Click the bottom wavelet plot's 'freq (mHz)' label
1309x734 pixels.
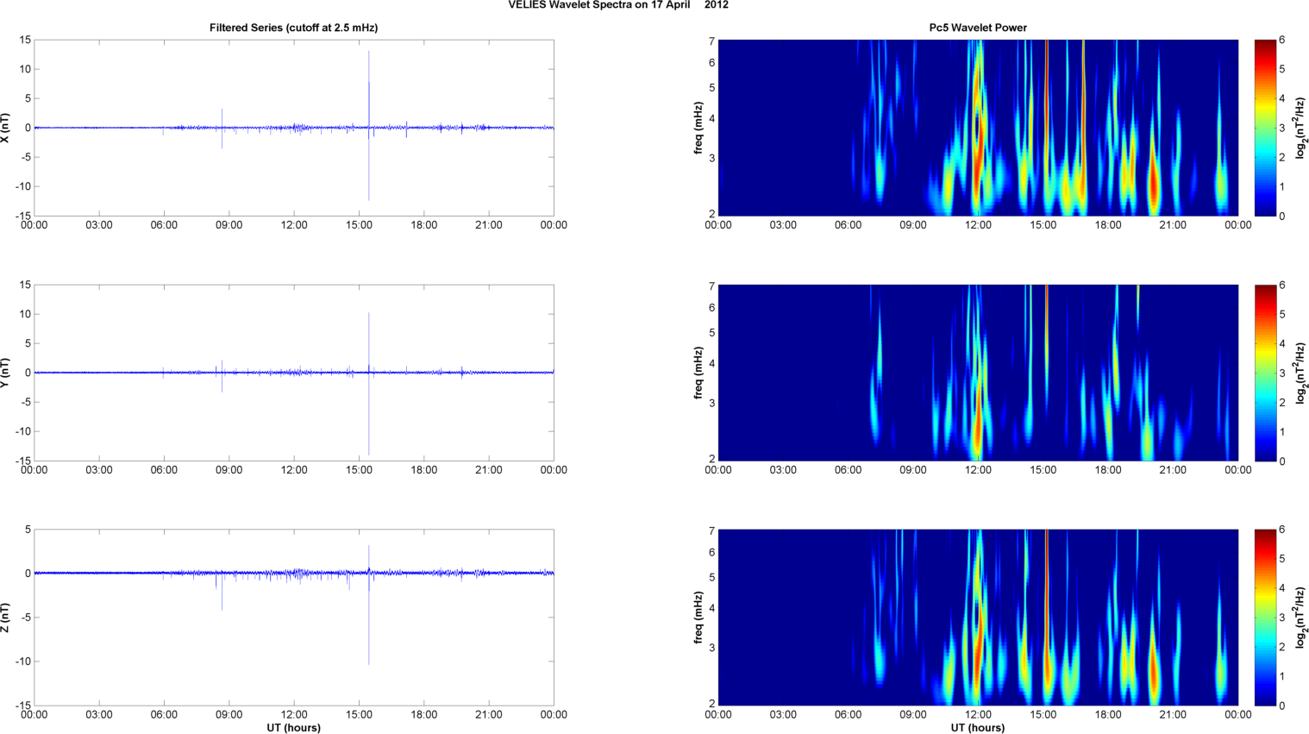tap(698, 618)
